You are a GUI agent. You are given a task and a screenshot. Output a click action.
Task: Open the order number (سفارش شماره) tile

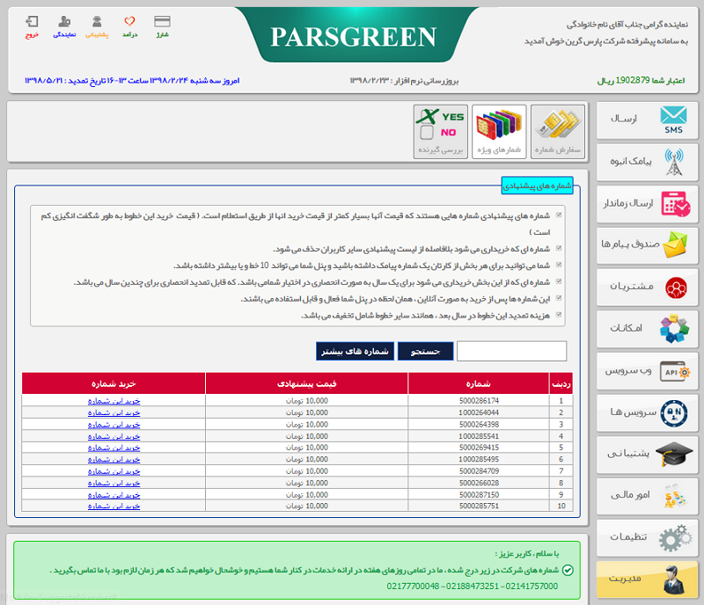click(x=558, y=132)
